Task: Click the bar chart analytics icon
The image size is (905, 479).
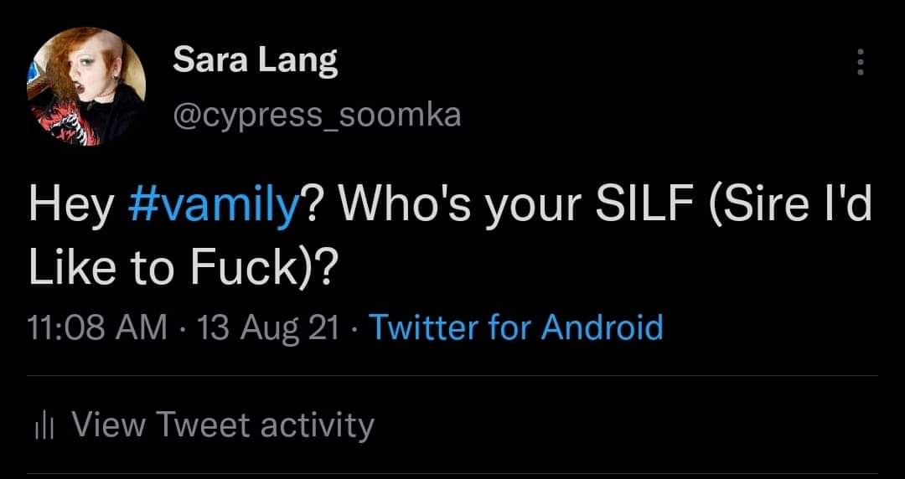Action: (x=44, y=427)
